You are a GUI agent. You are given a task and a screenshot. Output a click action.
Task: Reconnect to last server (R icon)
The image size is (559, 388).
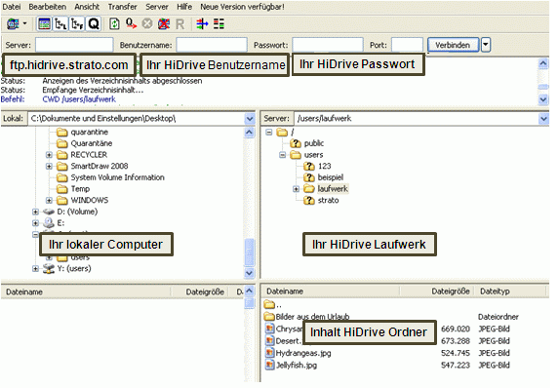(x=180, y=24)
